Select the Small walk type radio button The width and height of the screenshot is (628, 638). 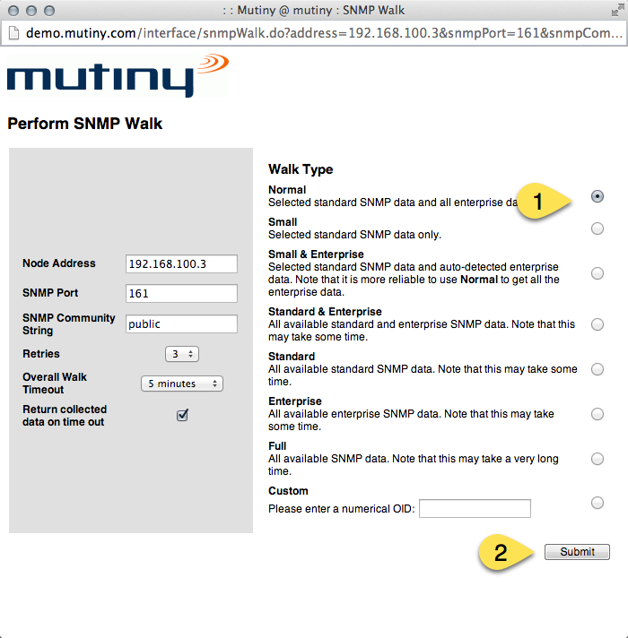597,228
